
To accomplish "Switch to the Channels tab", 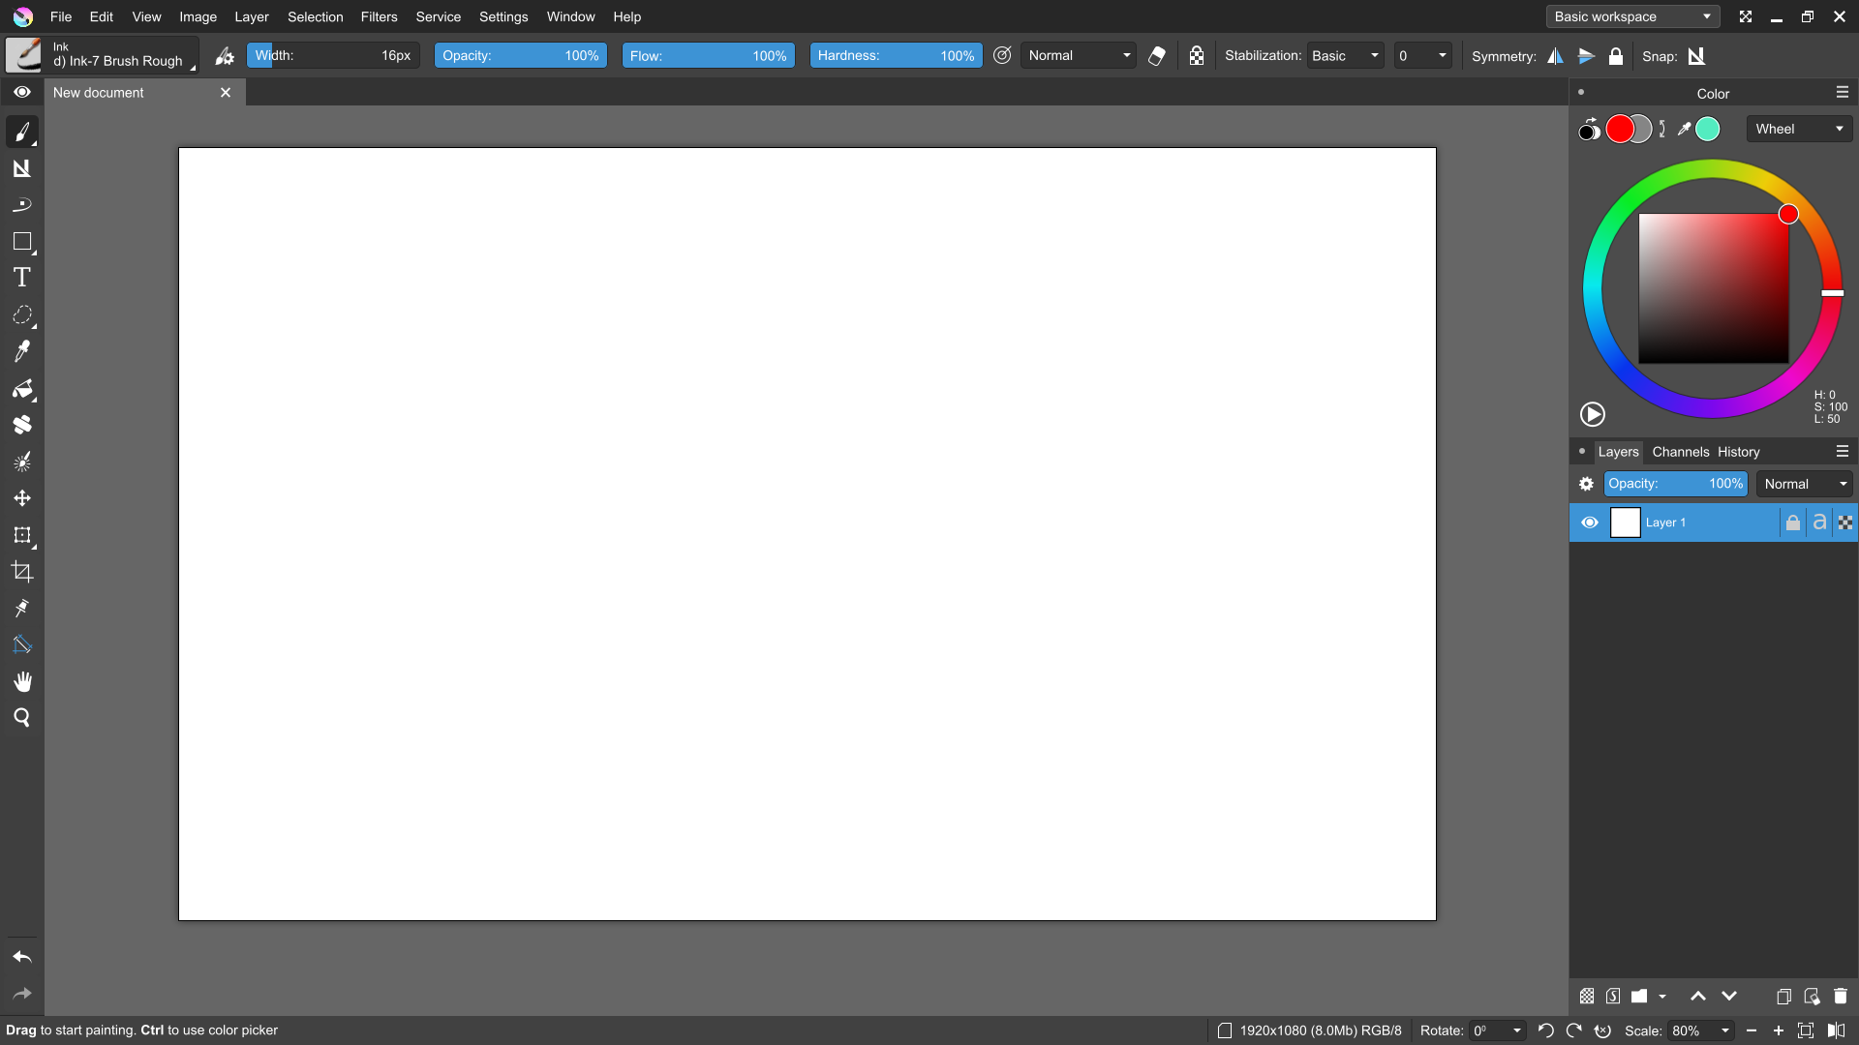I will point(1680,452).
